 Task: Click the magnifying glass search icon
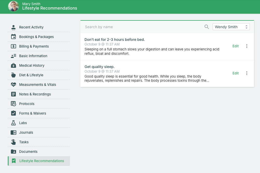click(207, 27)
